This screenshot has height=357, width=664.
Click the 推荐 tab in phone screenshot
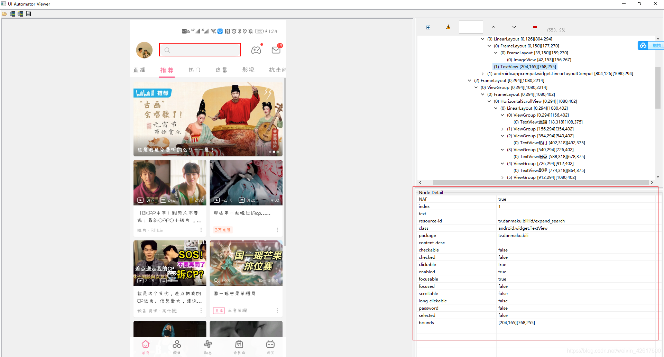tap(167, 70)
